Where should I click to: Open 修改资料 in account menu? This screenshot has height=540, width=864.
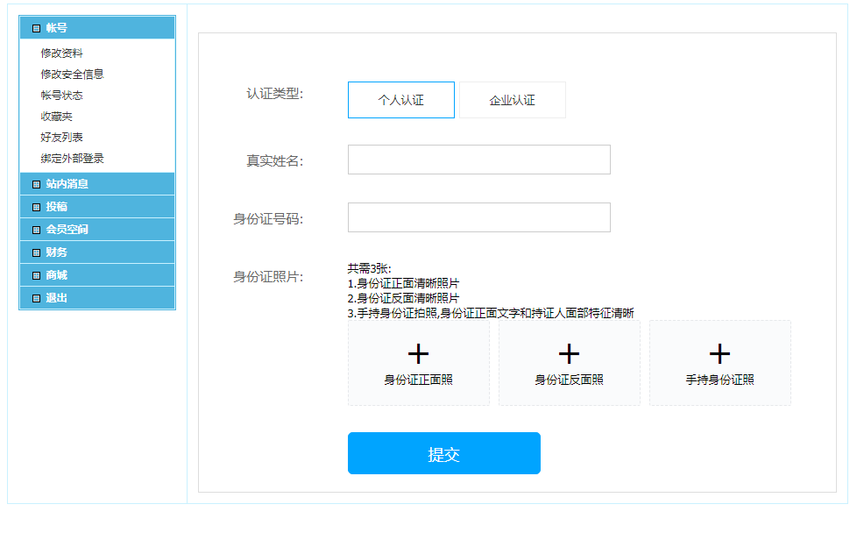tap(62, 53)
